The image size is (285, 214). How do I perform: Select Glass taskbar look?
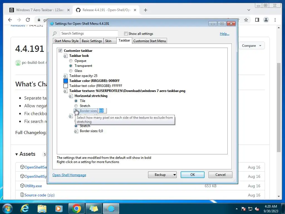[x=71, y=71]
